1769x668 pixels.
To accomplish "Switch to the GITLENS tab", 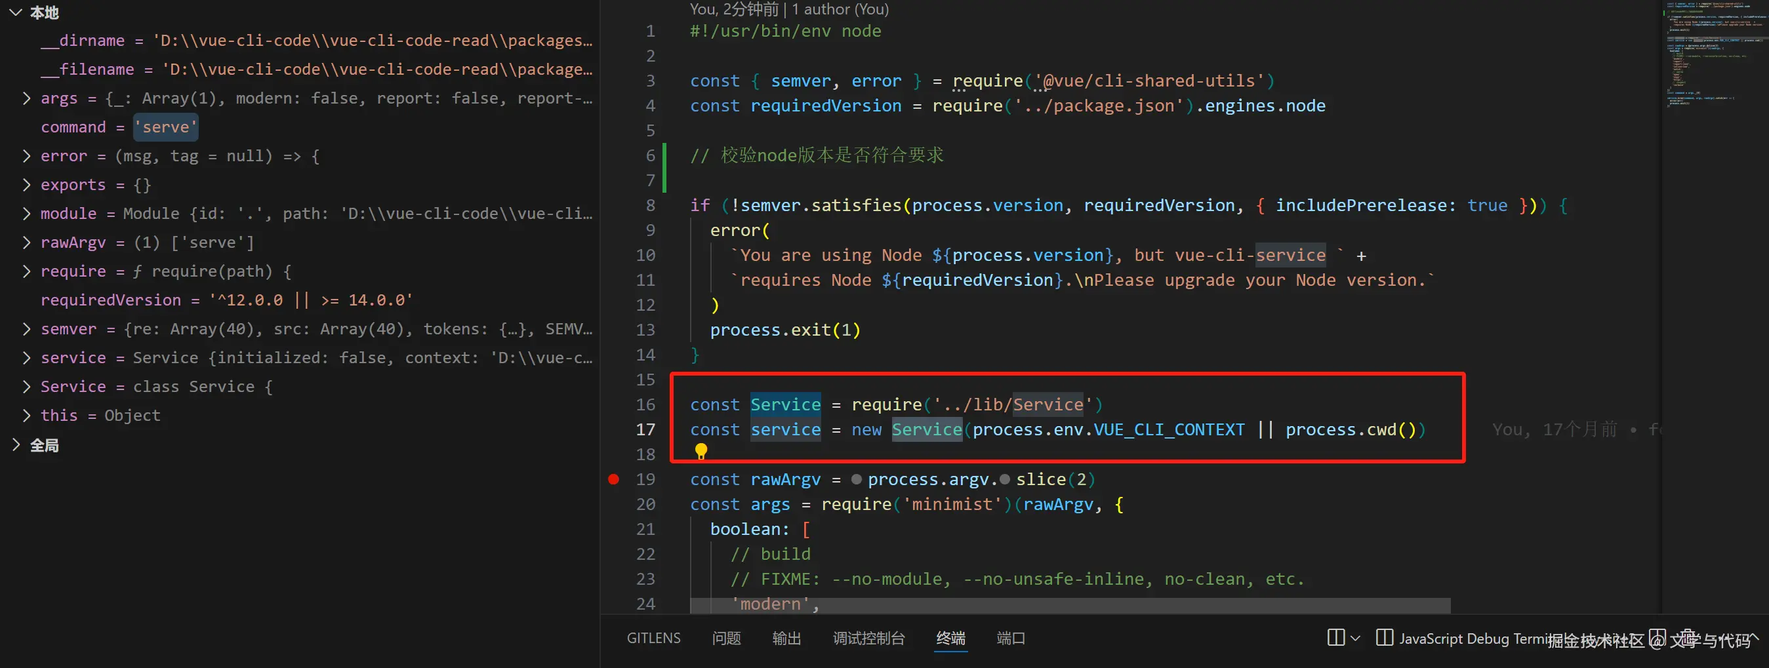I will point(653,639).
